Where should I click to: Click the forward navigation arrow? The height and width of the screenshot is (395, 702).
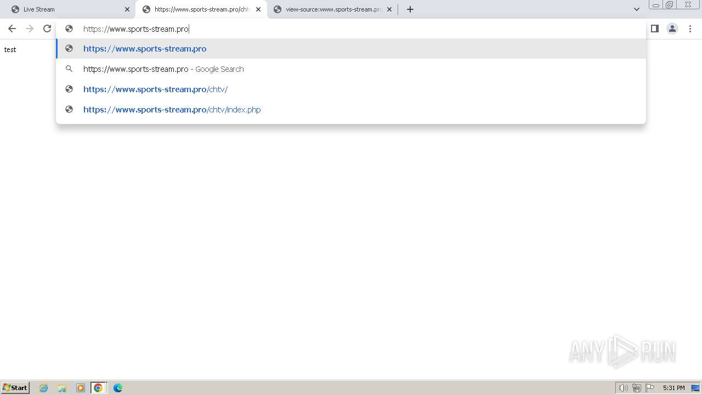tap(30, 29)
